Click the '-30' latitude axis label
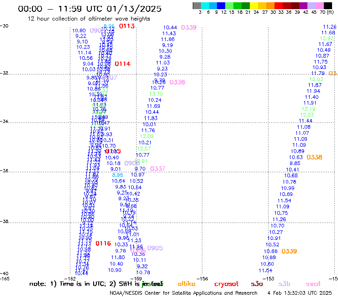The width and height of the screenshot is (338, 297). [x=4, y=26]
